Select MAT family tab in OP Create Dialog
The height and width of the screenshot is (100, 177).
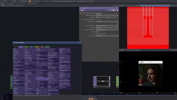click(x=37, y=47)
